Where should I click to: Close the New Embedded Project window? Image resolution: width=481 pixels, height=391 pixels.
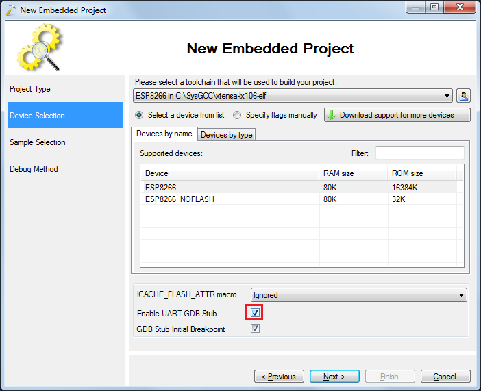pyautogui.click(x=460, y=7)
